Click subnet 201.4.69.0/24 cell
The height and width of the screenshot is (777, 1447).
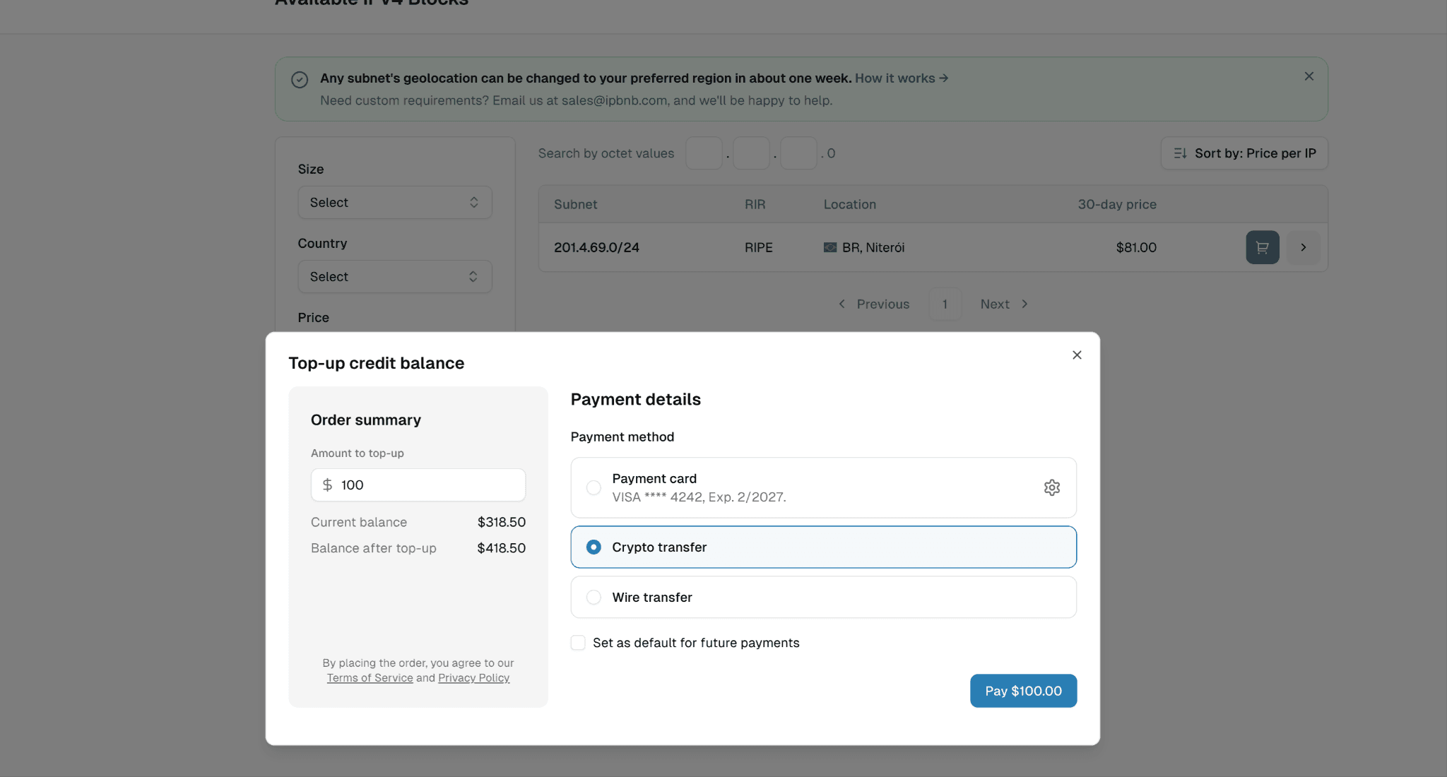pyautogui.click(x=596, y=247)
